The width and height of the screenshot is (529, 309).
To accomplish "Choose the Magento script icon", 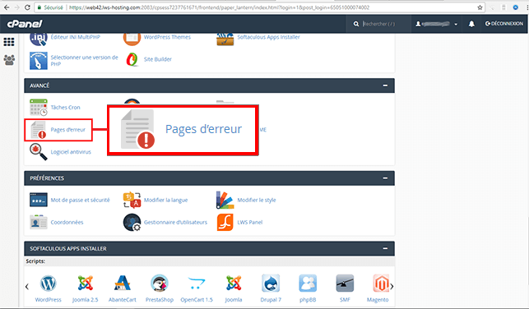I will [381, 284].
